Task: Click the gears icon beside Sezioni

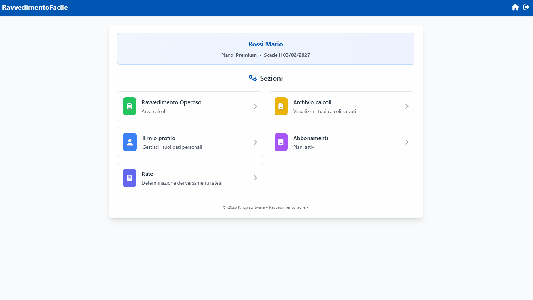Action: point(252,78)
